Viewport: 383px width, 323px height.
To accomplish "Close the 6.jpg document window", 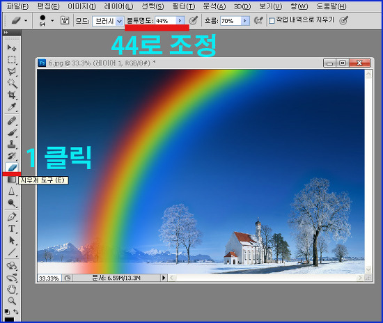I will coord(359,63).
